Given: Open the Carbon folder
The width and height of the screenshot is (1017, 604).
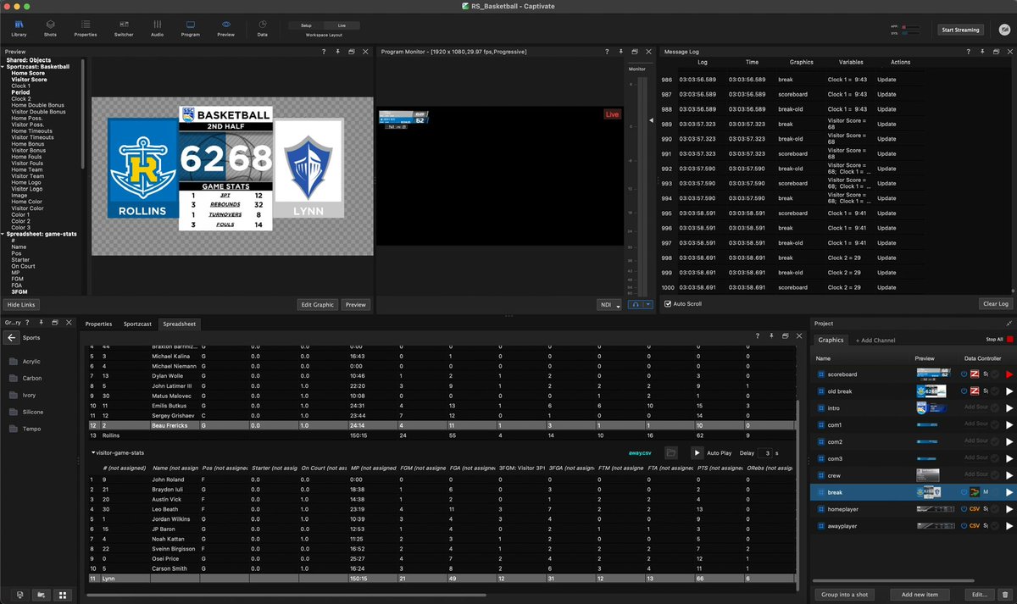Looking at the screenshot, I should pyautogui.click(x=25, y=378).
